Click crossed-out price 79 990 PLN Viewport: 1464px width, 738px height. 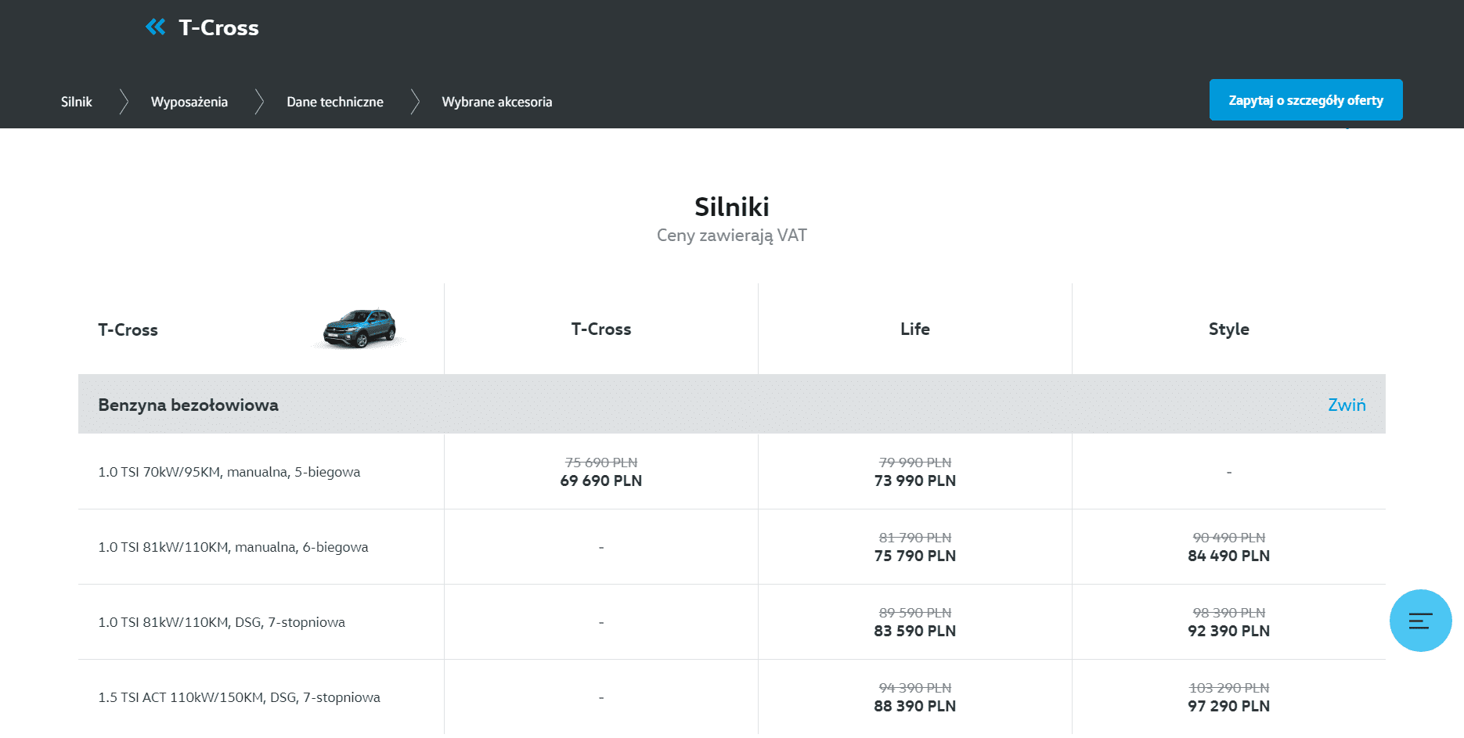click(915, 463)
